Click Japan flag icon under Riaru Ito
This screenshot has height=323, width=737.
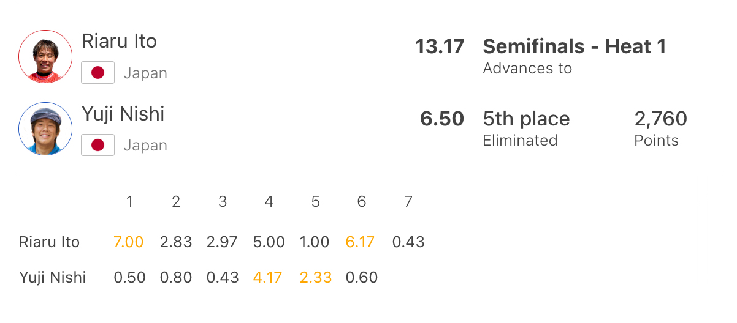coord(97,73)
